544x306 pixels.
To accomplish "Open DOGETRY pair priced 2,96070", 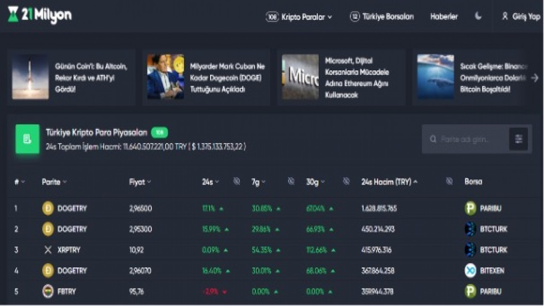I will pyautogui.click(x=72, y=270).
